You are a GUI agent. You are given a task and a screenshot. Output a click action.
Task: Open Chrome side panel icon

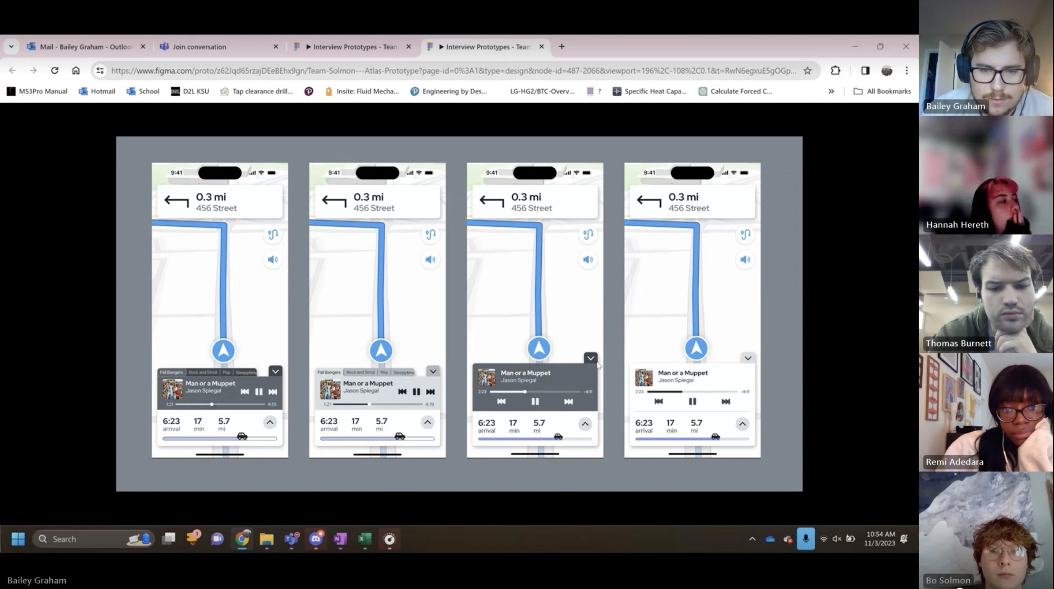click(865, 70)
